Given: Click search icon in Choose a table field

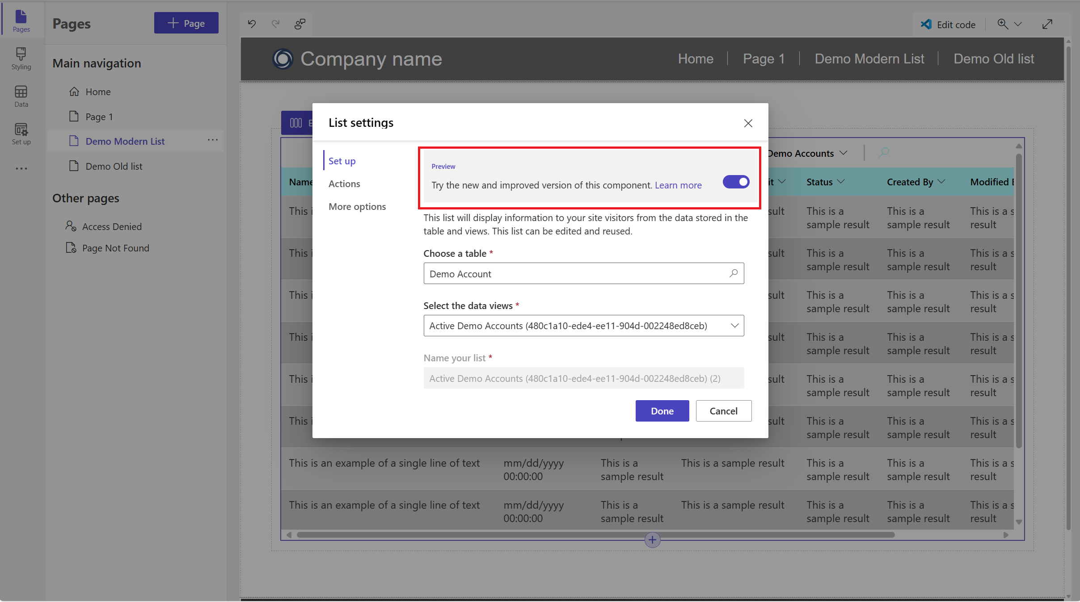Looking at the screenshot, I should 733,273.
